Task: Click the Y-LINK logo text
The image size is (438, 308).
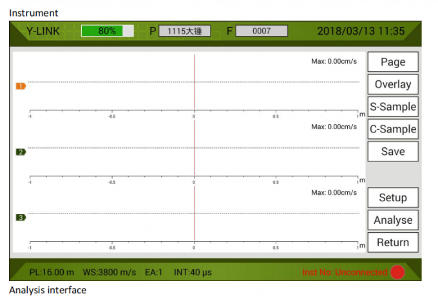Action: [43, 31]
